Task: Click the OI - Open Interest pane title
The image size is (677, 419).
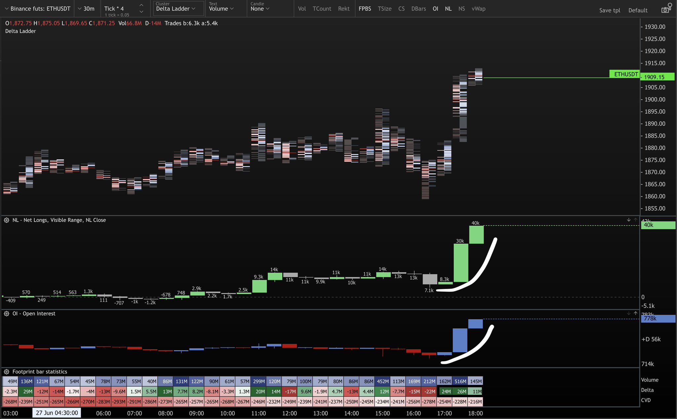Action: (x=34, y=314)
